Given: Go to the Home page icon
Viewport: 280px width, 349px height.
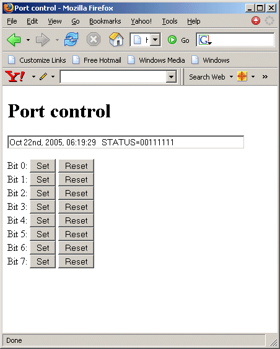Looking at the screenshot, I should 116,39.
